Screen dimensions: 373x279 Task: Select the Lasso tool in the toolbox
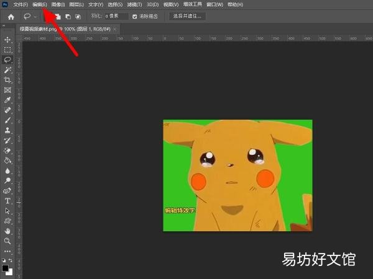pyautogui.click(x=7, y=60)
